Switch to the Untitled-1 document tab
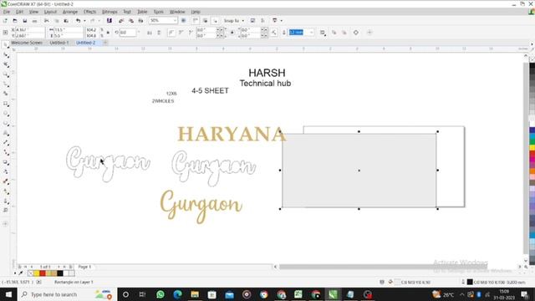This screenshot has height=301, width=535. point(59,43)
